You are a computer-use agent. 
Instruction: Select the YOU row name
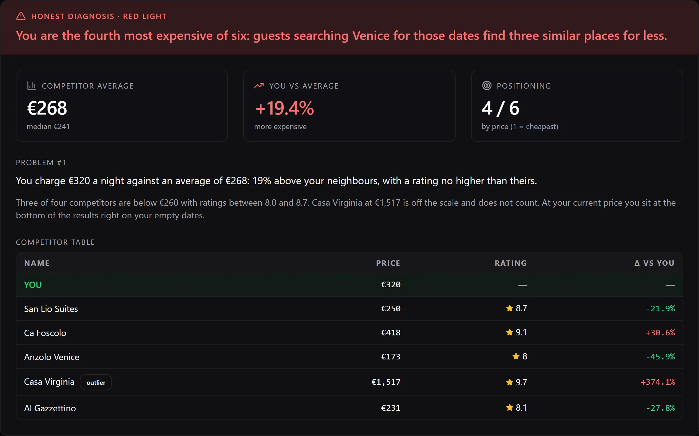(33, 285)
